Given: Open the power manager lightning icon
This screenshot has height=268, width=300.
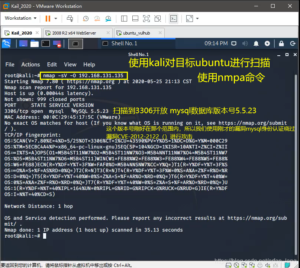Looking at the screenshot, I should (267, 43).
